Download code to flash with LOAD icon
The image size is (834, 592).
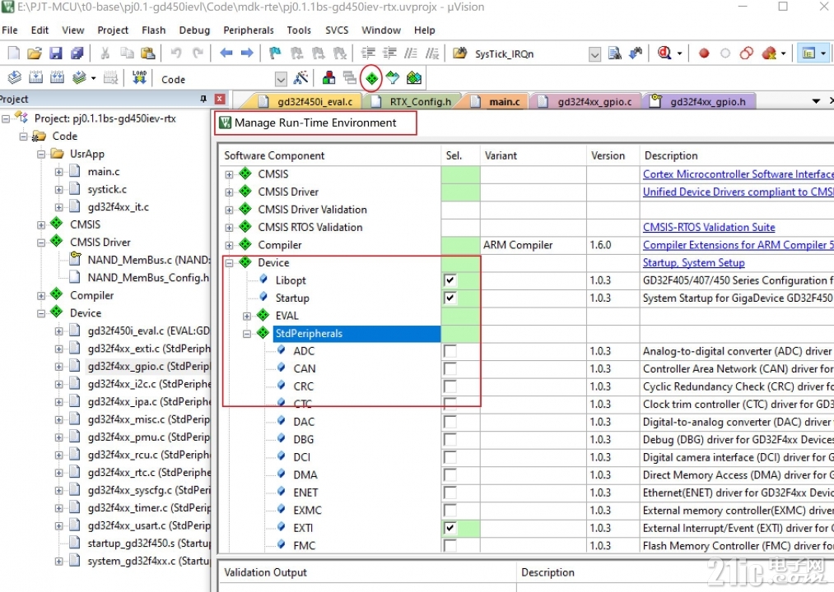tap(139, 78)
